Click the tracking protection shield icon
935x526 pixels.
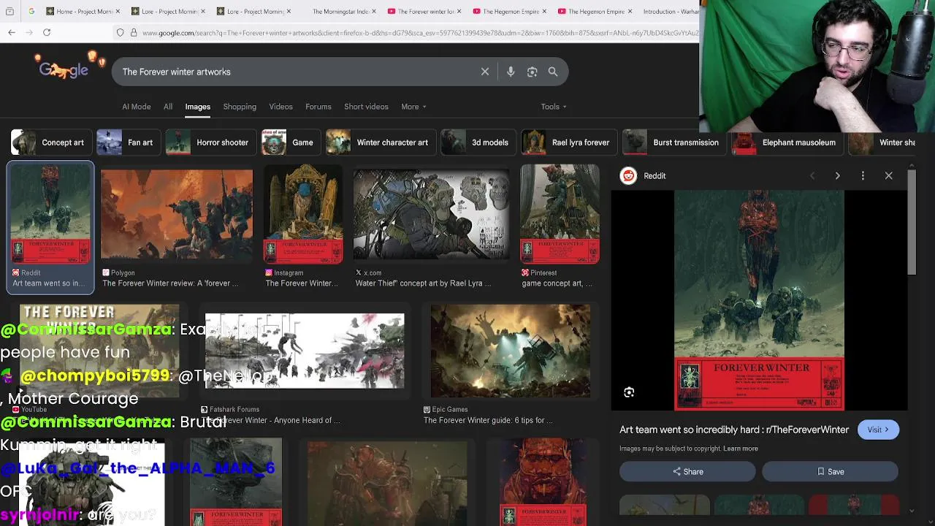click(121, 33)
